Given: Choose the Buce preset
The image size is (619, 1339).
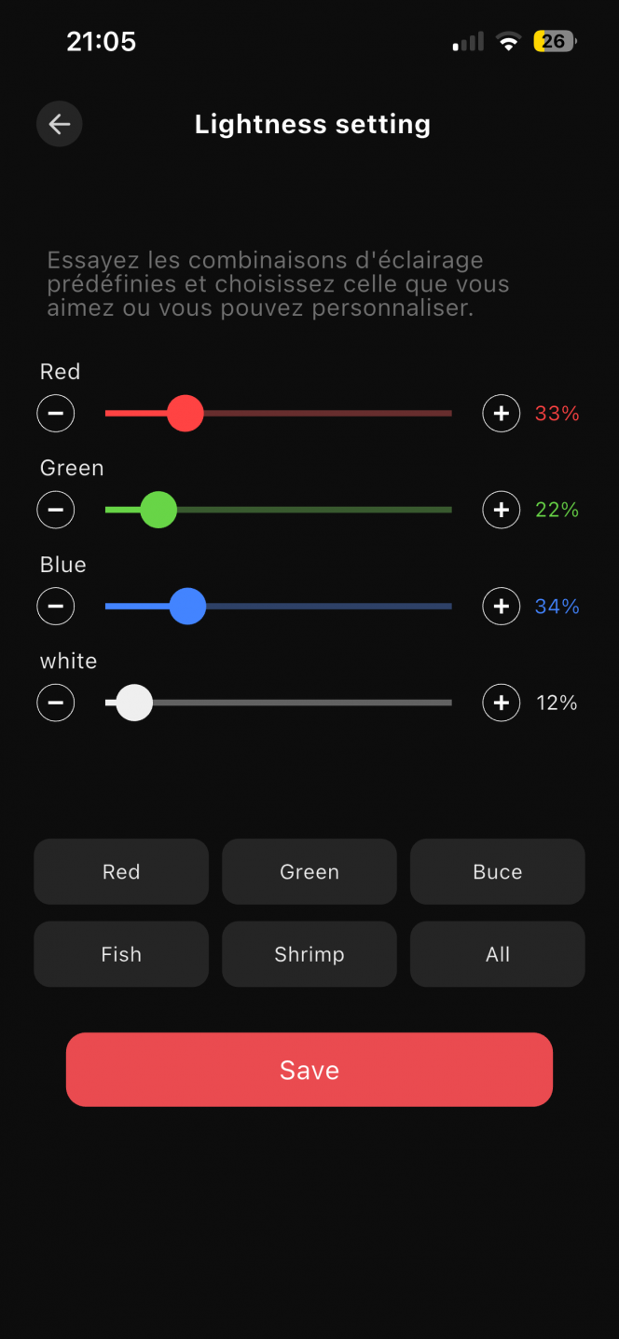Looking at the screenshot, I should point(498,872).
